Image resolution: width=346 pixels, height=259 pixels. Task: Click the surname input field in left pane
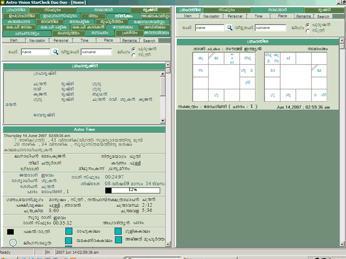coord(96,52)
